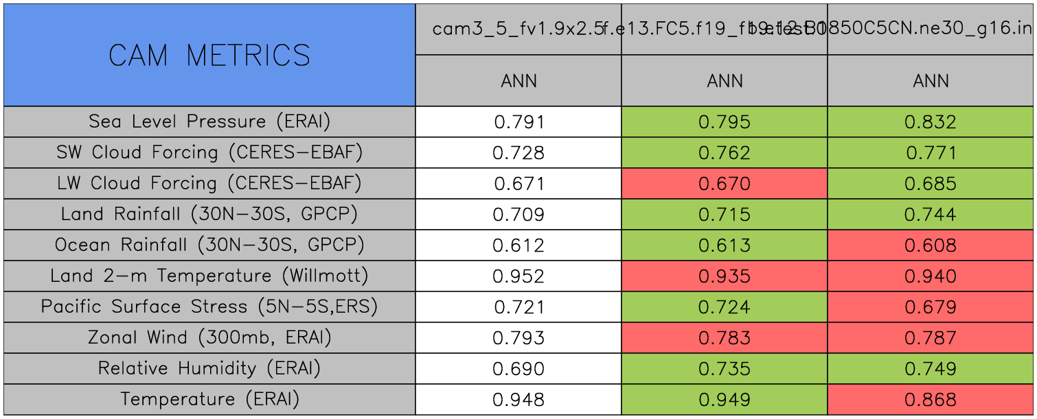The width and height of the screenshot is (1037, 419).
Task: Click the red 0.670 LW Cloud Forcing cell
Action: (725, 184)
